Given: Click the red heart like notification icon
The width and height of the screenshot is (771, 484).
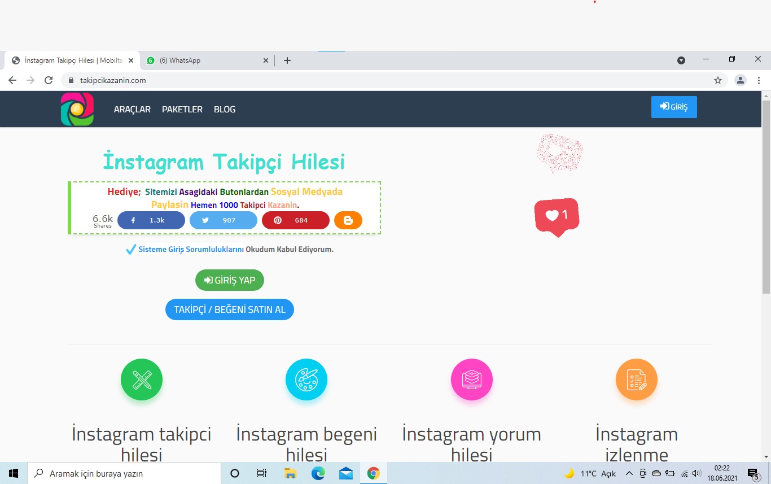Looking at the screenshot, I should pos(557,217).
